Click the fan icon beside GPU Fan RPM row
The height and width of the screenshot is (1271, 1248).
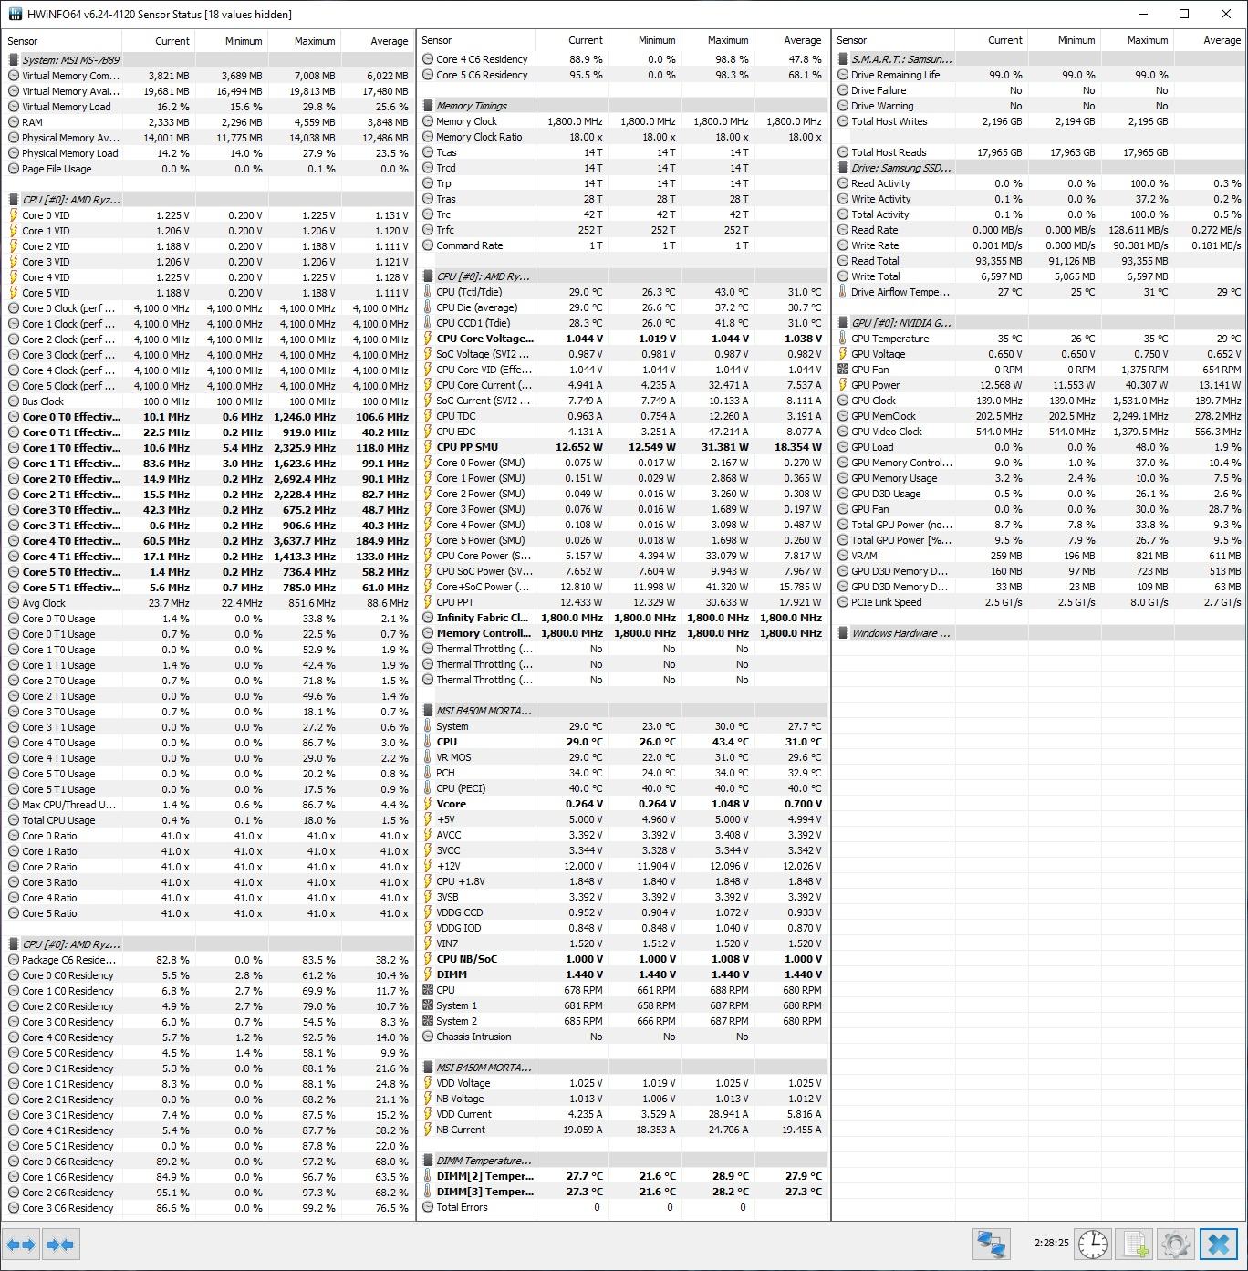pyautogui.click(x=843, y=370)
